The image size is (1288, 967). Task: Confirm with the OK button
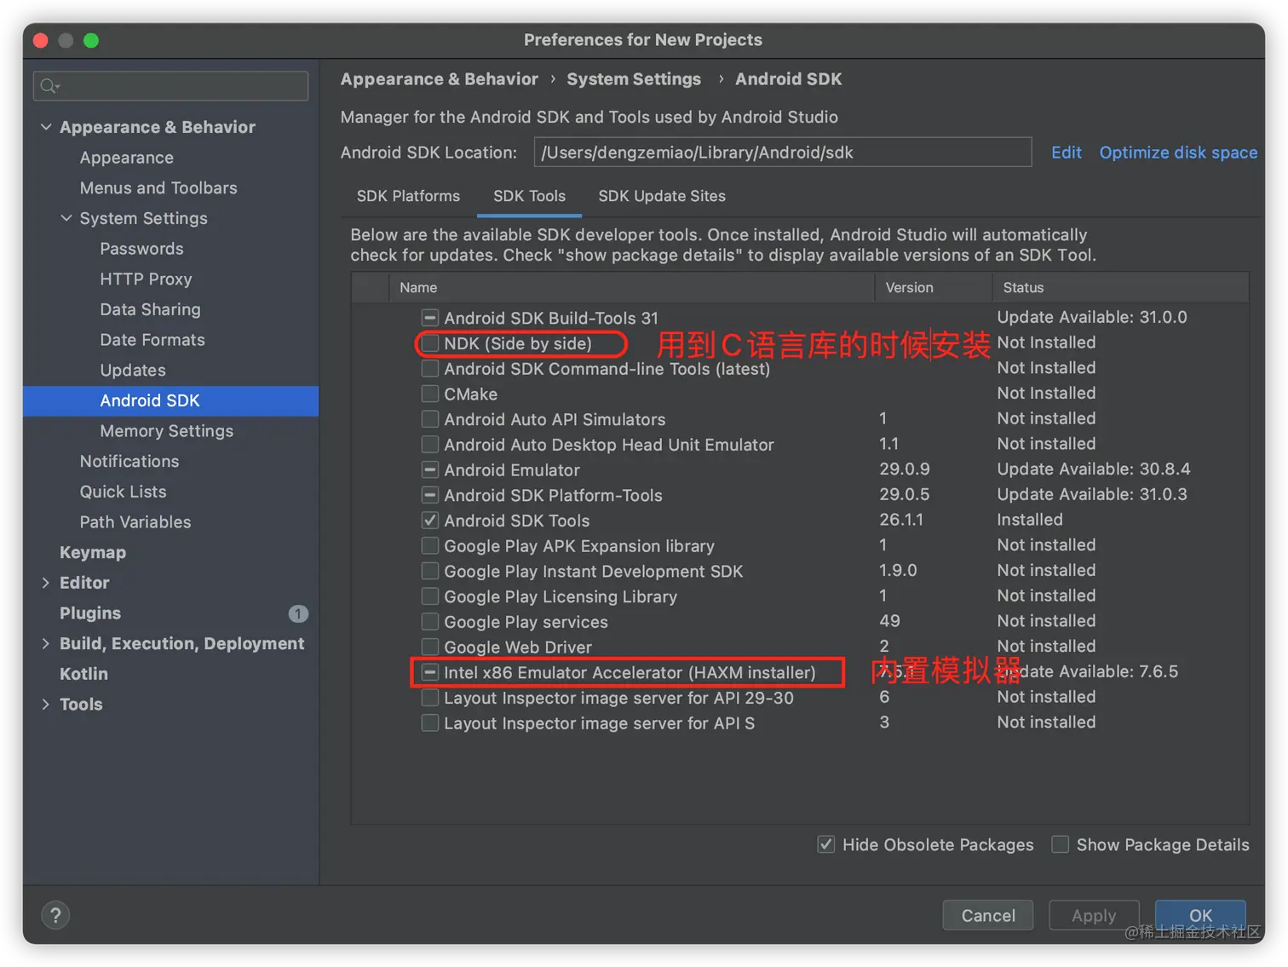point(1200,915)
